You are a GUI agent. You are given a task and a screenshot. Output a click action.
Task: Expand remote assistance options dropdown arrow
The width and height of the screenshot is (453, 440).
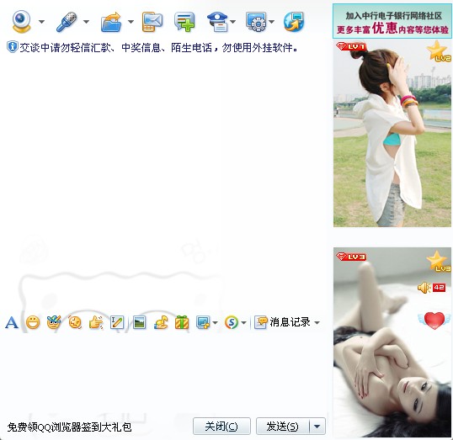[272, 22]
